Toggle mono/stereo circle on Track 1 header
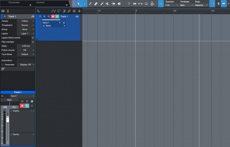The width and height of the screenshot is (230, 147). pos(64,23)
